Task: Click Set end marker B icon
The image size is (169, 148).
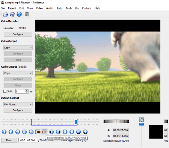Action: [45, 132]
